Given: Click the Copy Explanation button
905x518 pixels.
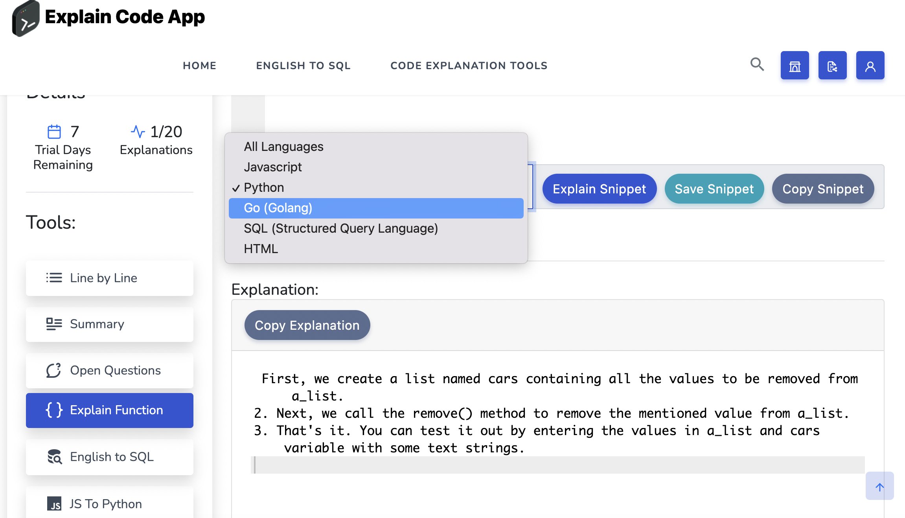Looking at the screenshot, I should 307,325.
